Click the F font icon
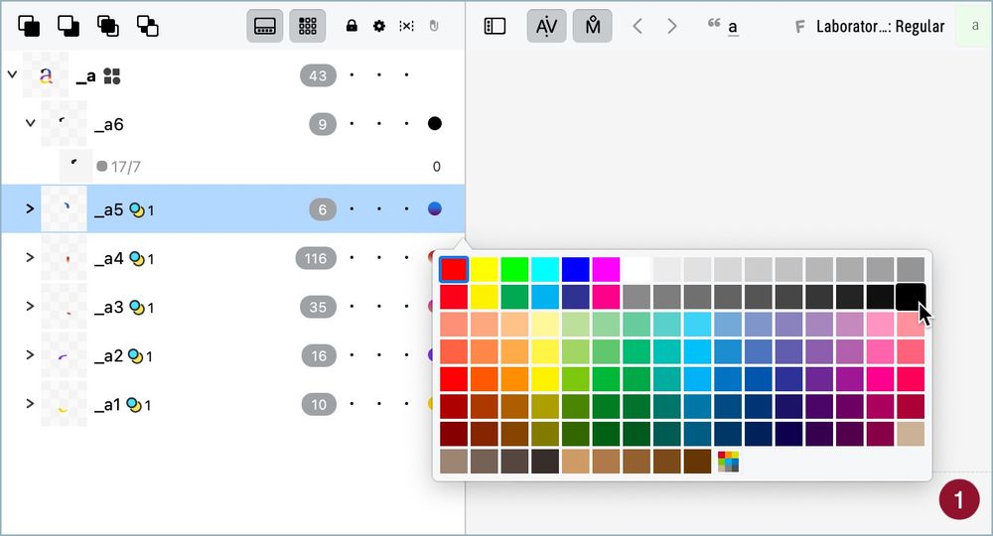993x536 pixels. pos(799,27)
